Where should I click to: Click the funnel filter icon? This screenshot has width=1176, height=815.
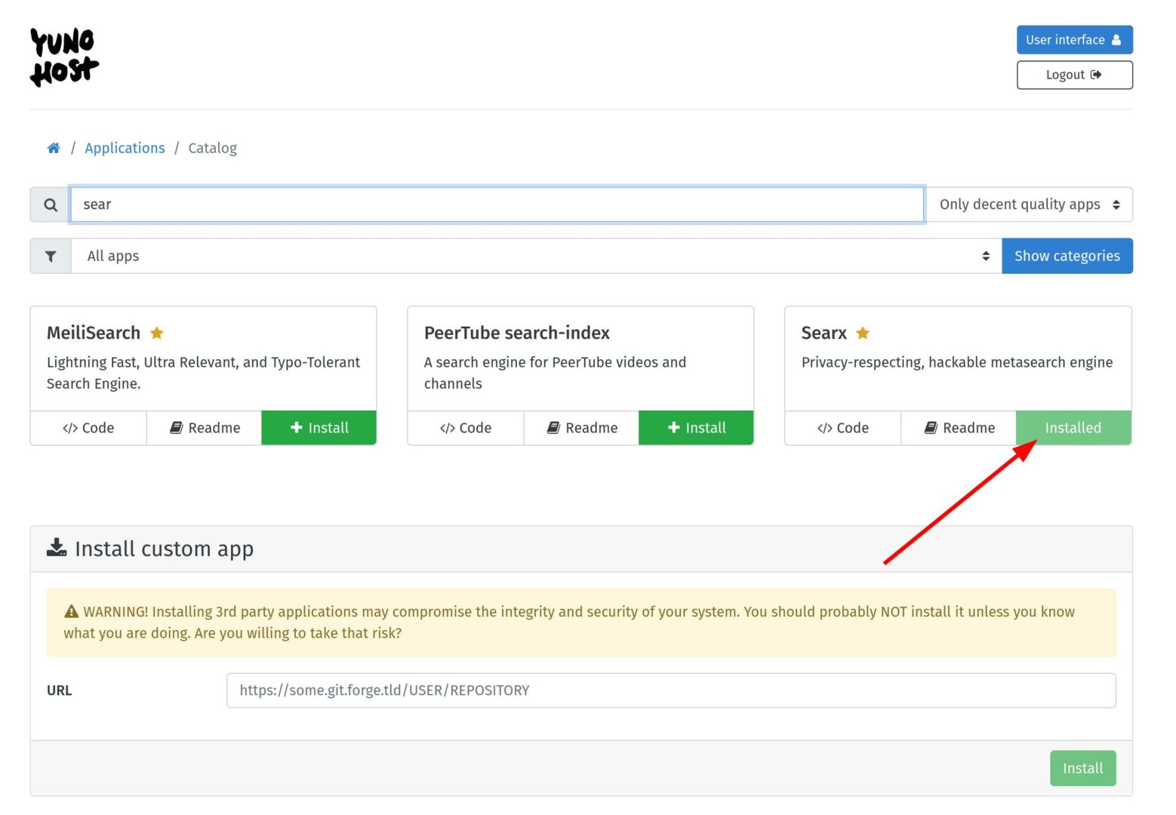[x=51, y=257]
